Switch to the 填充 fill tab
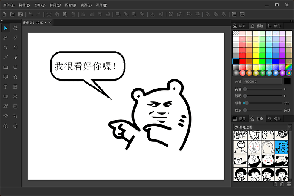 (x=240, y=26)
